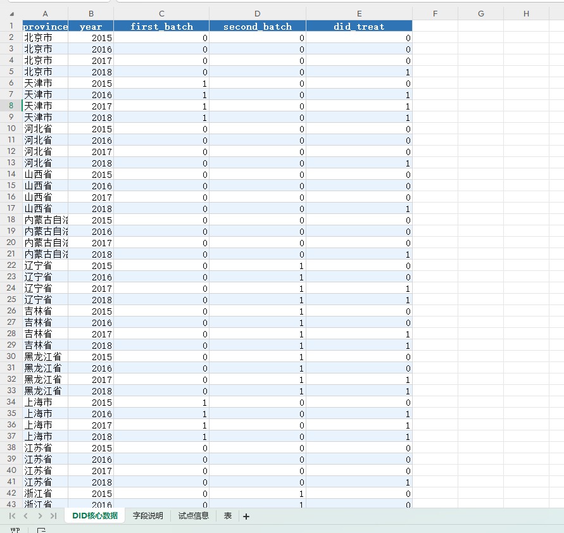Go to previous sheet tab arrow
The height and width of the screenshot is (533, 564).
pyautogui.click(x=26, y=516)
